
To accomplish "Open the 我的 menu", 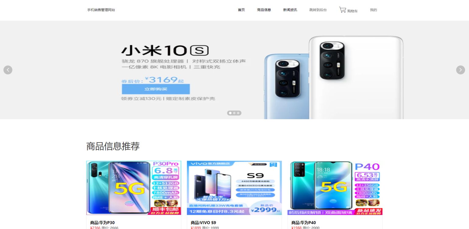I will 373,10.
